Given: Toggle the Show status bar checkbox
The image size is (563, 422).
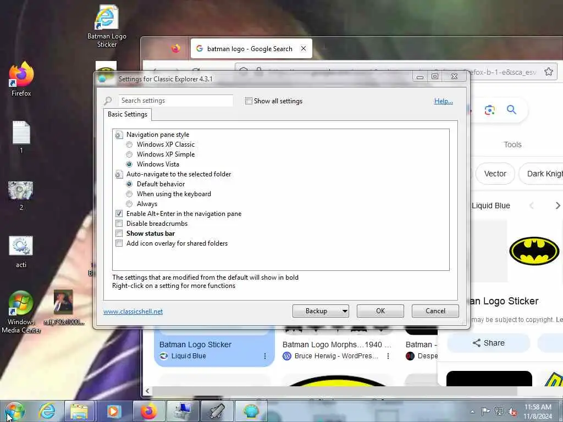Looking at the screenshot, I should [119, 234].
